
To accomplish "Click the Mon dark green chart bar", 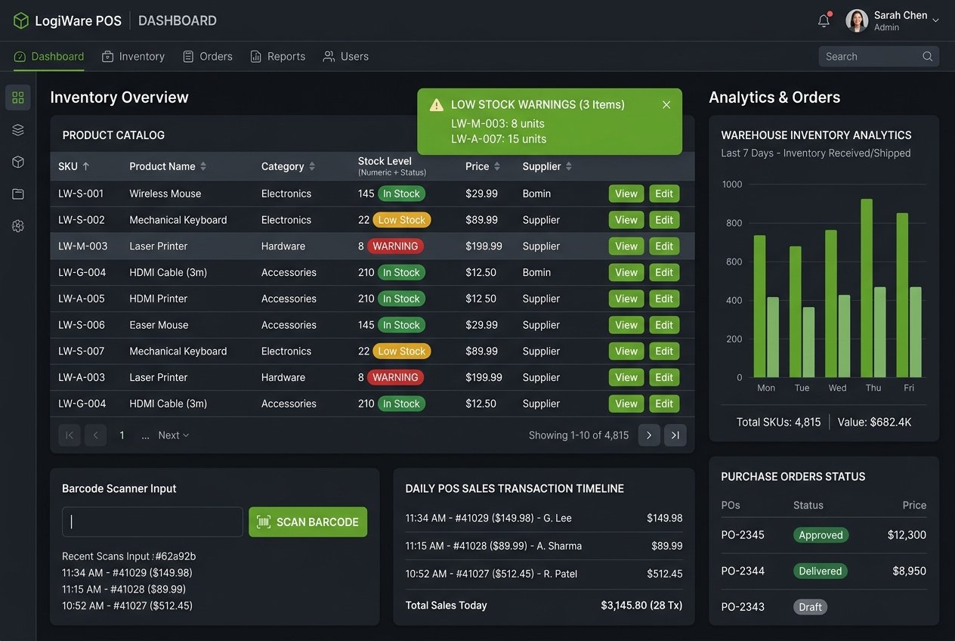I will [x=759, y=306].
